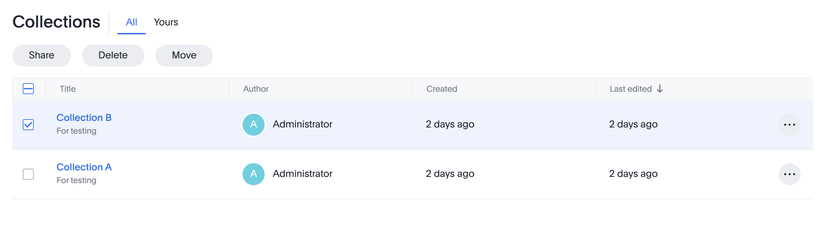
Task: Sort by the Title column header
Action: [x=68, y=89]
